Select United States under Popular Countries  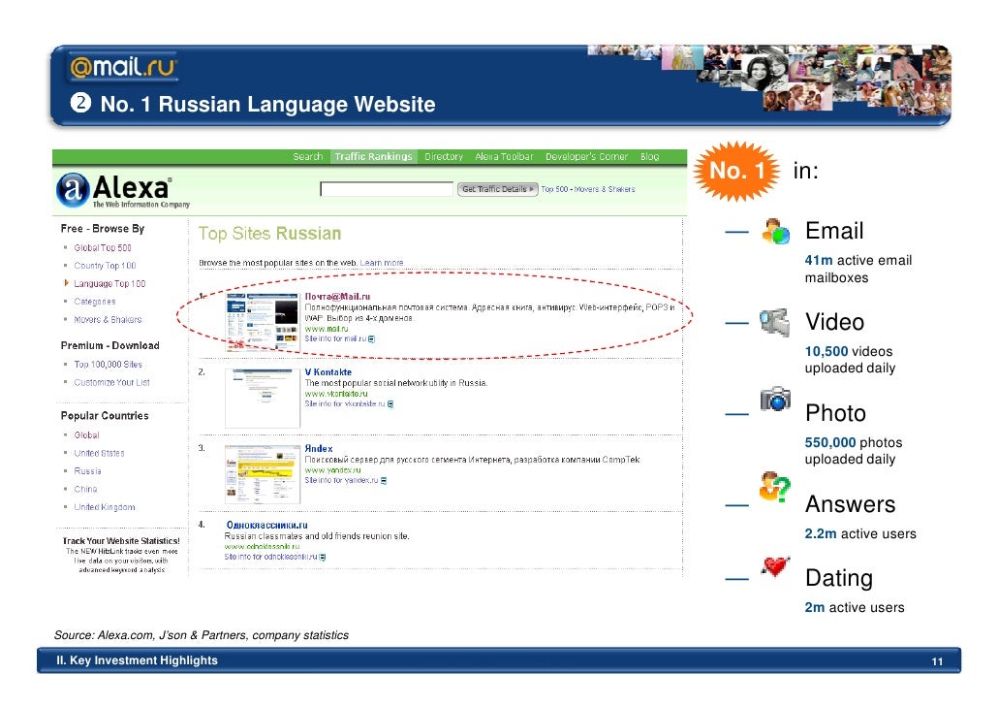coord(99,453)
